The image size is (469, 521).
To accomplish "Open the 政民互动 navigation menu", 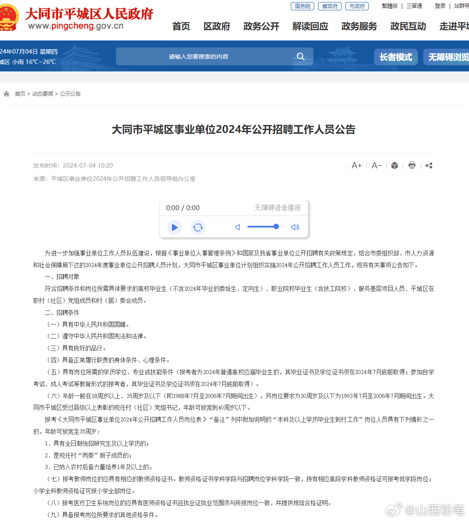I will point(408,26).
